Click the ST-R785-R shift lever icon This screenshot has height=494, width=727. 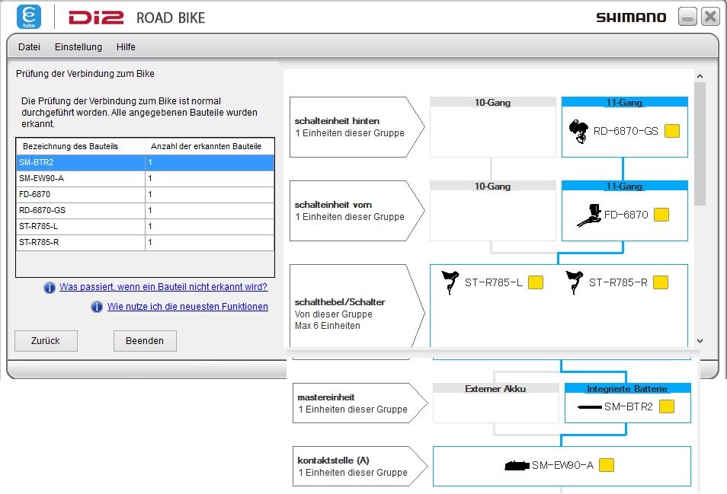pyautogui.click(x=574, y=282)
